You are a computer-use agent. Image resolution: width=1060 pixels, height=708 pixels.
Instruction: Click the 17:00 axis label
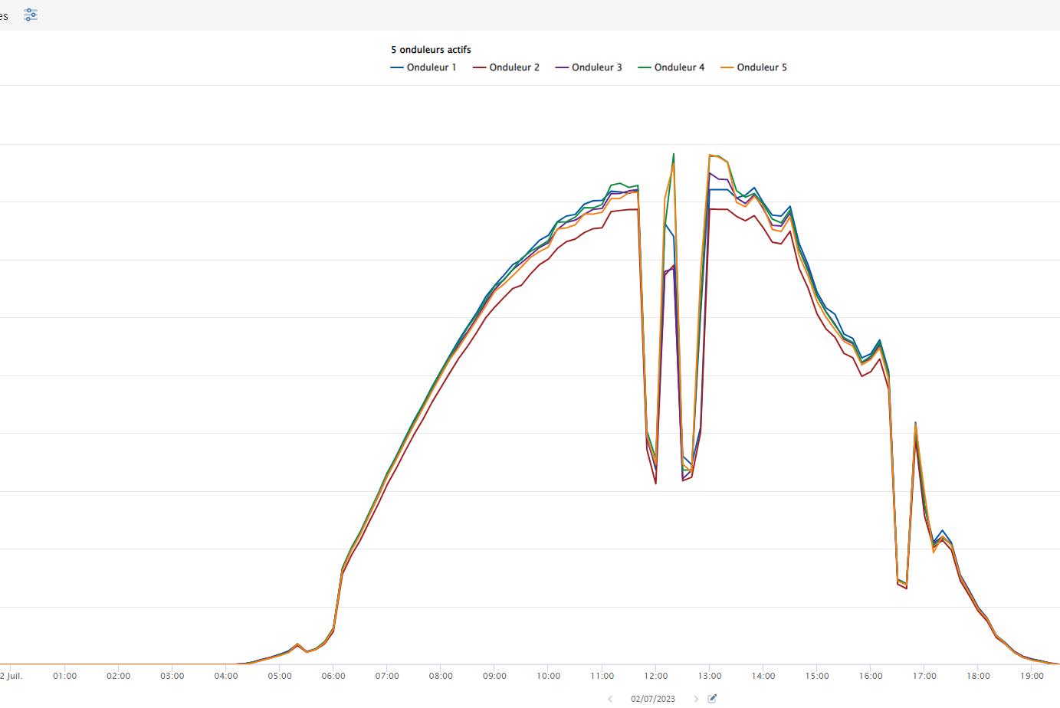click(x=924, y=676)
